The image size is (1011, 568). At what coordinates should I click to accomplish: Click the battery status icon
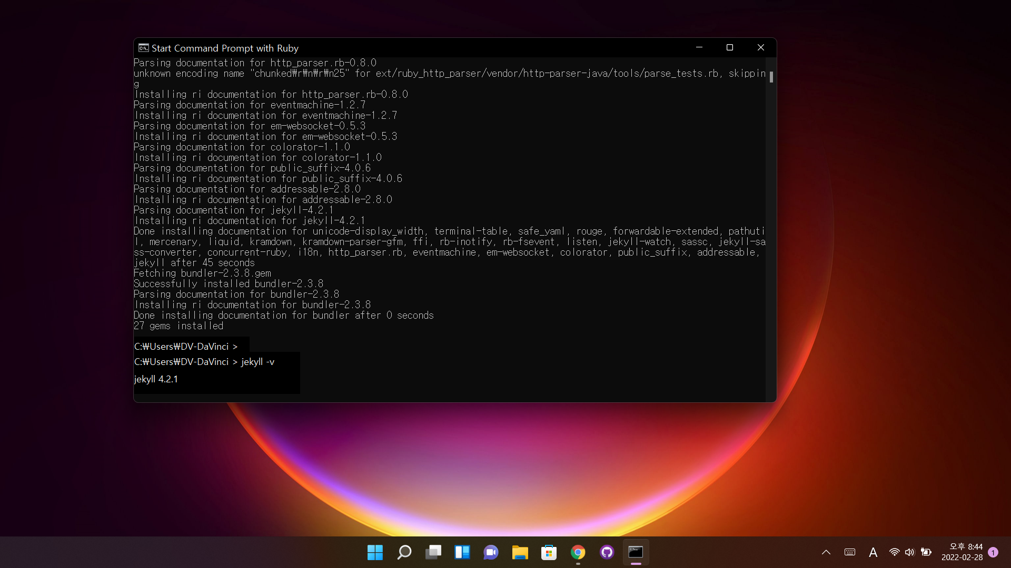926,552
